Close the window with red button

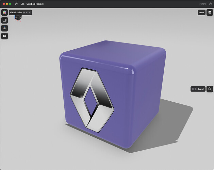(4, 4)
